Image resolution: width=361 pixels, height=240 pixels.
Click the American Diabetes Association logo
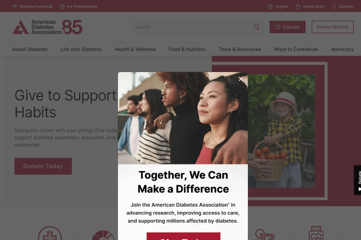47,27
